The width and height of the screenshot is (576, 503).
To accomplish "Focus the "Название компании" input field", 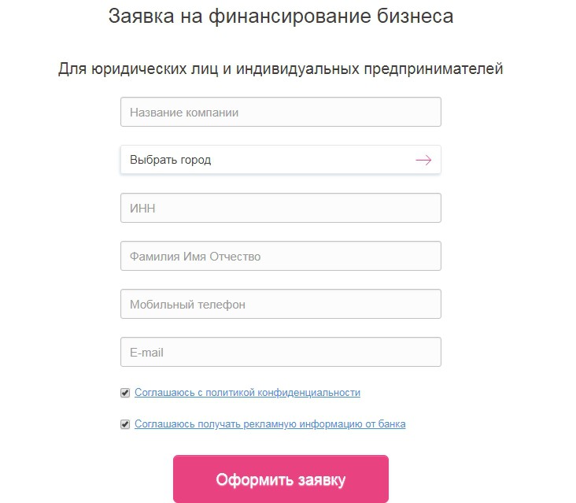I will tap(280, 112).
